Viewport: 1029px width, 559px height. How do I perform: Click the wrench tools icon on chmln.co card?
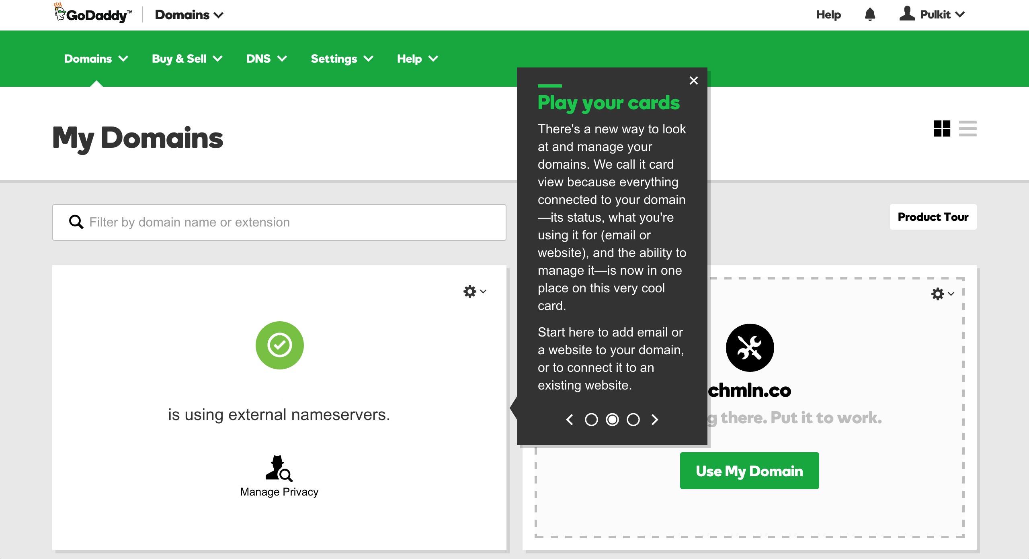point(750,348)
